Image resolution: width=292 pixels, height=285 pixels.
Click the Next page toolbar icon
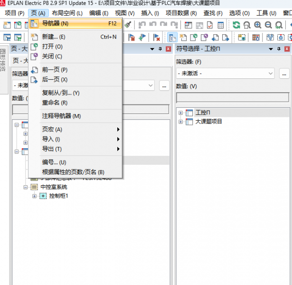(226, 38)
